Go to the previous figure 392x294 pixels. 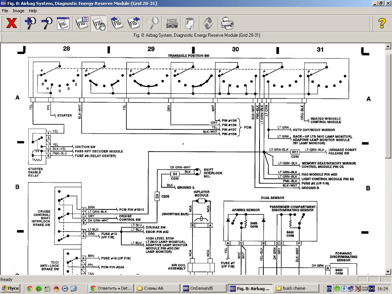(x=117, y=23)
